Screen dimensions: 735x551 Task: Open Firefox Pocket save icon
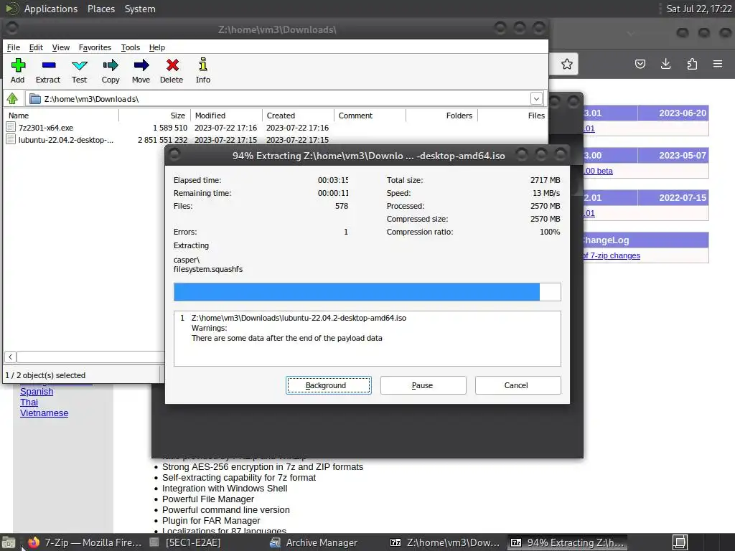point(640,64)
